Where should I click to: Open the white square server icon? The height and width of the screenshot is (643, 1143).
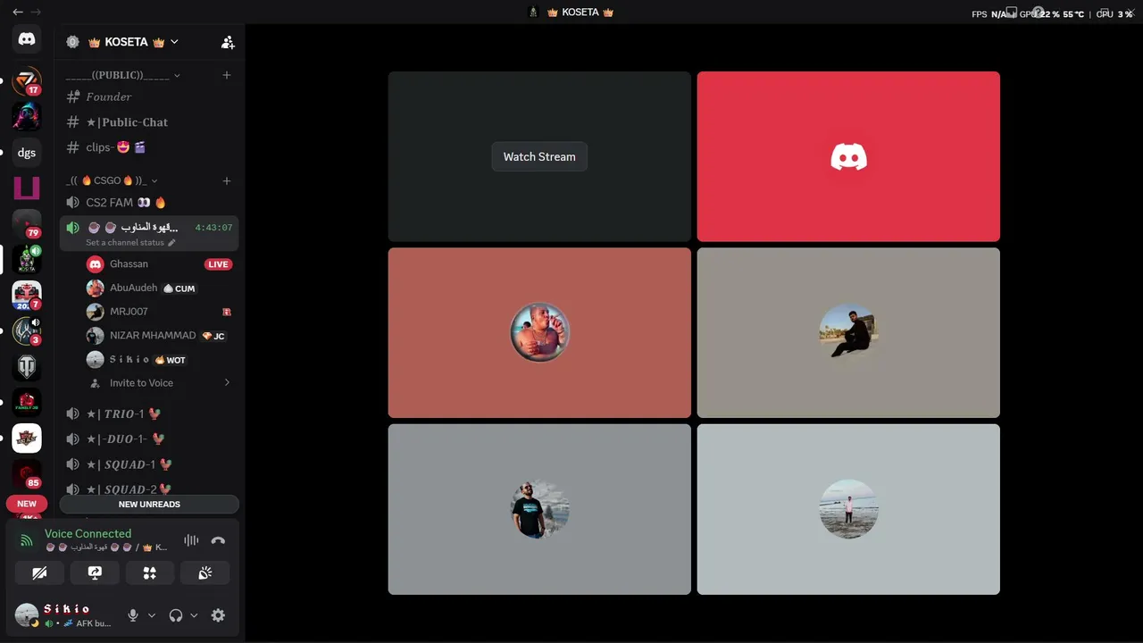pos(27,438)
